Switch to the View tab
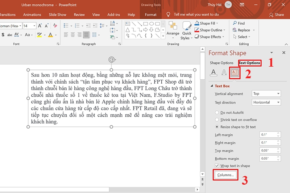The image size is (290, 193). 96,14
